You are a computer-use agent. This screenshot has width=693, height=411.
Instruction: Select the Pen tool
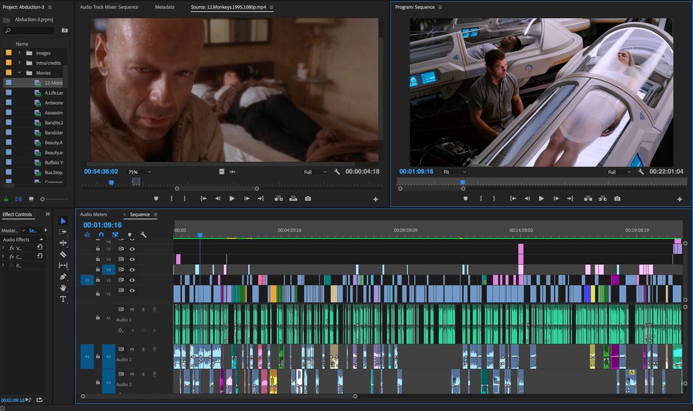[x=63, y=277]
